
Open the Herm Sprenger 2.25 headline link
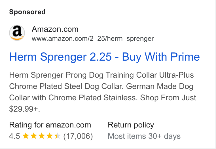point(104,57)
